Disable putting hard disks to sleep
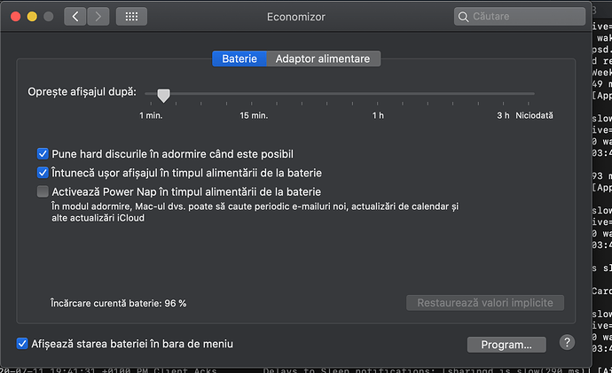Viewport: 612px width, 373px height. coord(43,154)
